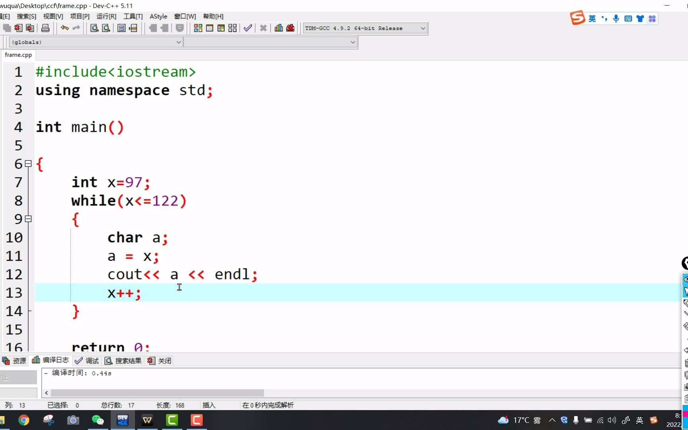Toggle Sogou punctuation mode icon
The image size is (688, 430).
point(604,19)
